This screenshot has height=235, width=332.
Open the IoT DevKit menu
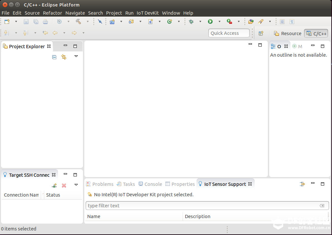click(x=147, y=13)
